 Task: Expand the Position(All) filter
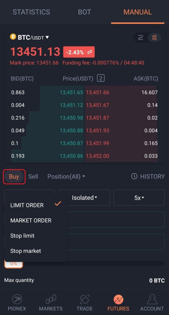pyautogui.click(x=66, y=176)
